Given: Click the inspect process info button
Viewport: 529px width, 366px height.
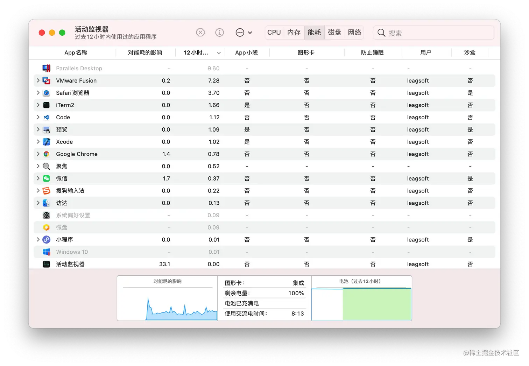Looking at the screenshot, I should click(219, 33).
